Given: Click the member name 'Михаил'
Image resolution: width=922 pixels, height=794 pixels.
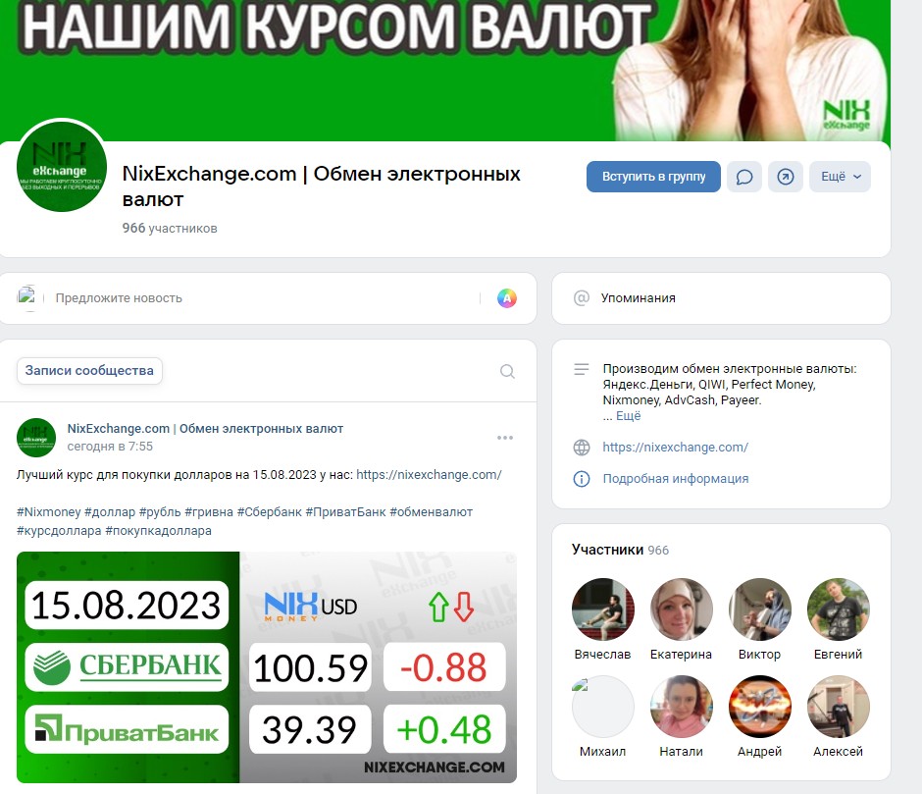Looking at the screenshot, I should [x=602, y=752].
